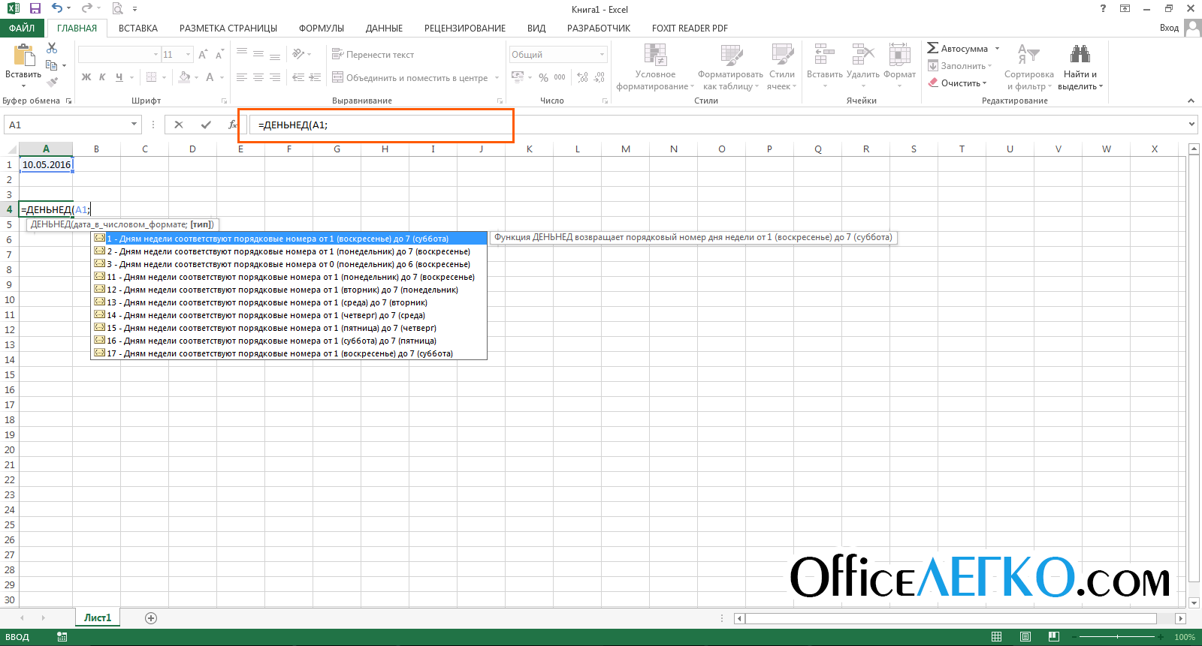This screenshot has width=1202, height=646.
Task: Add new sheet with plus icon
Action: (151, 618)
